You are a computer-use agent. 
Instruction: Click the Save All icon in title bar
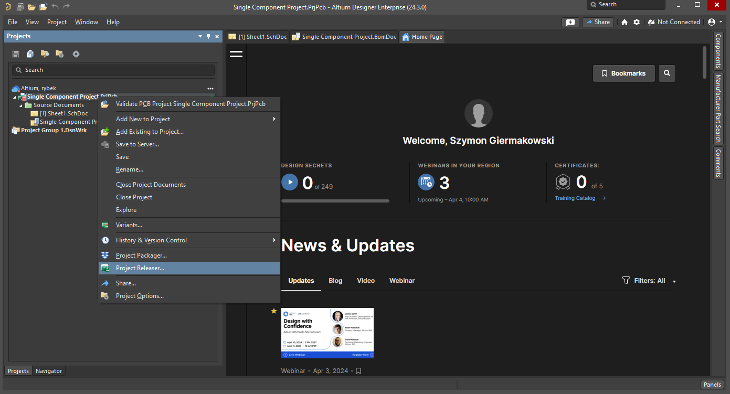pyautogui.click(x=20, y=7)
